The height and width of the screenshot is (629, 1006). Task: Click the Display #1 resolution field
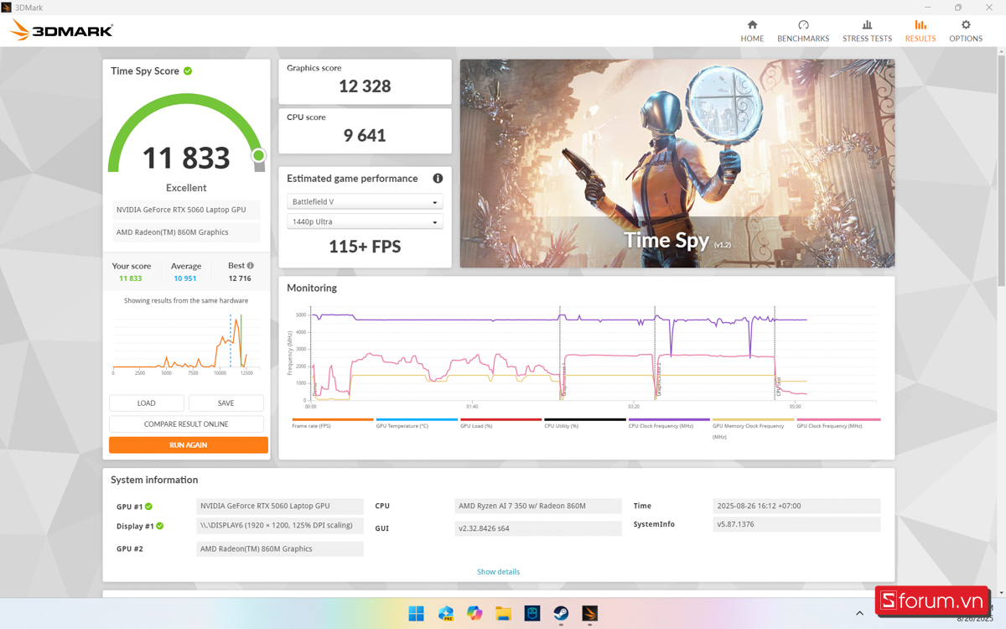pos(280,526)
